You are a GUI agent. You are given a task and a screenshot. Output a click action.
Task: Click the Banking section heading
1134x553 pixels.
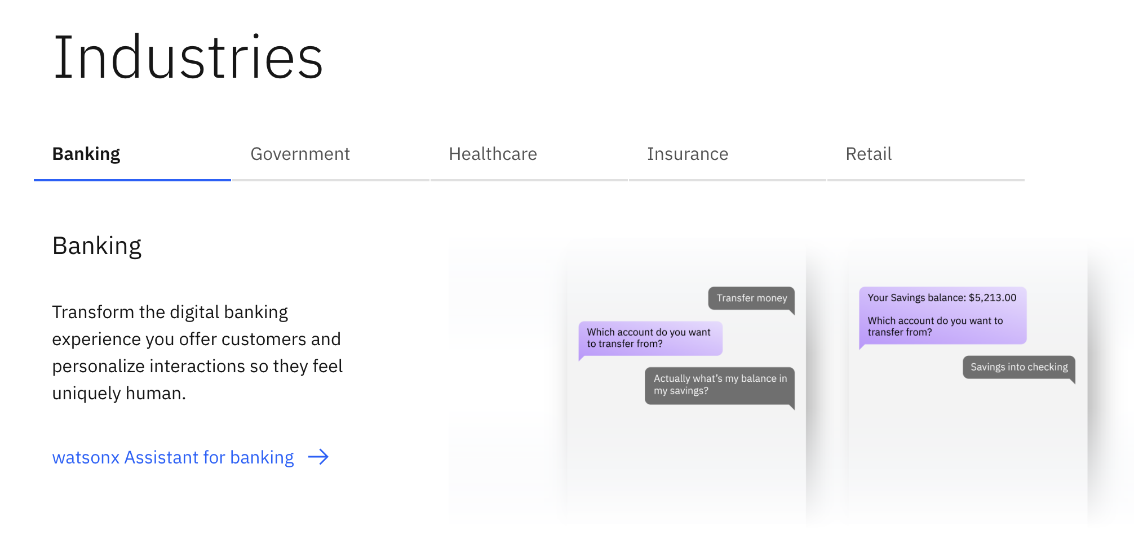[x=96, y=245]
